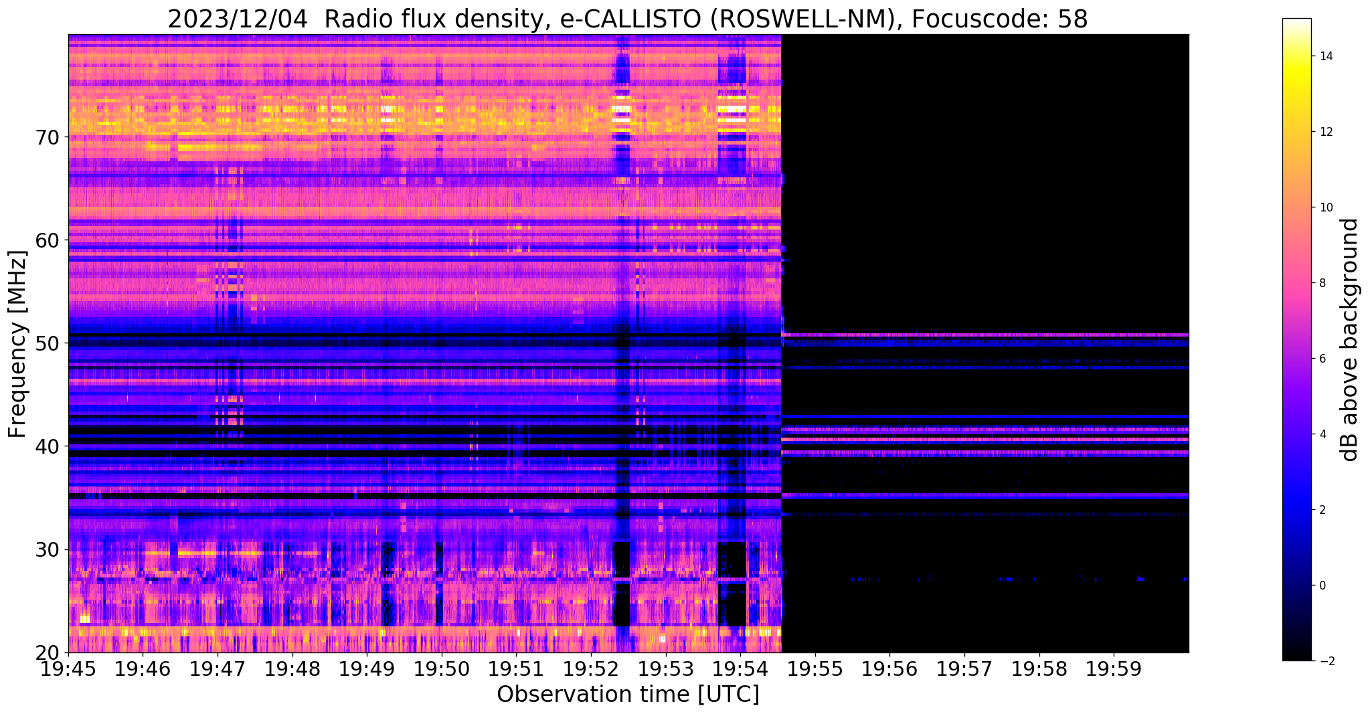Image resolution: width=1370 pixels, height=714 pixels.
Task: Click the colorbar tick value 6
Action: (1322, 359)
